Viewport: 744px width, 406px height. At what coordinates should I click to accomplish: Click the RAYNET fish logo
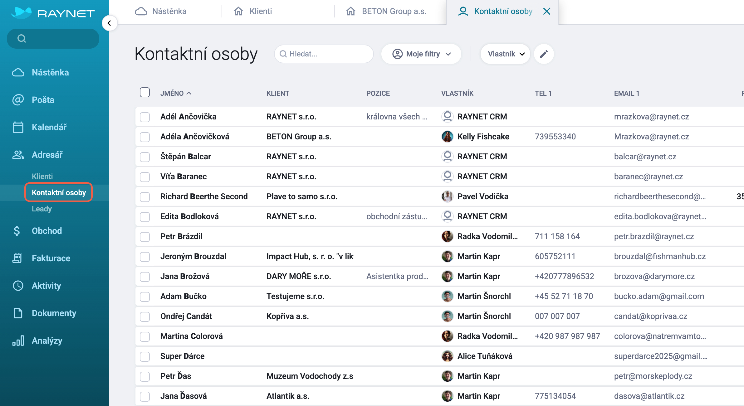pos(21,12)
